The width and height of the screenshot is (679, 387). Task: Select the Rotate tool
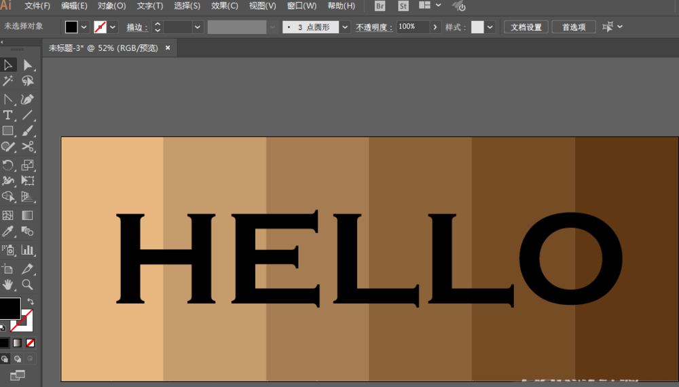click(8, 165)
